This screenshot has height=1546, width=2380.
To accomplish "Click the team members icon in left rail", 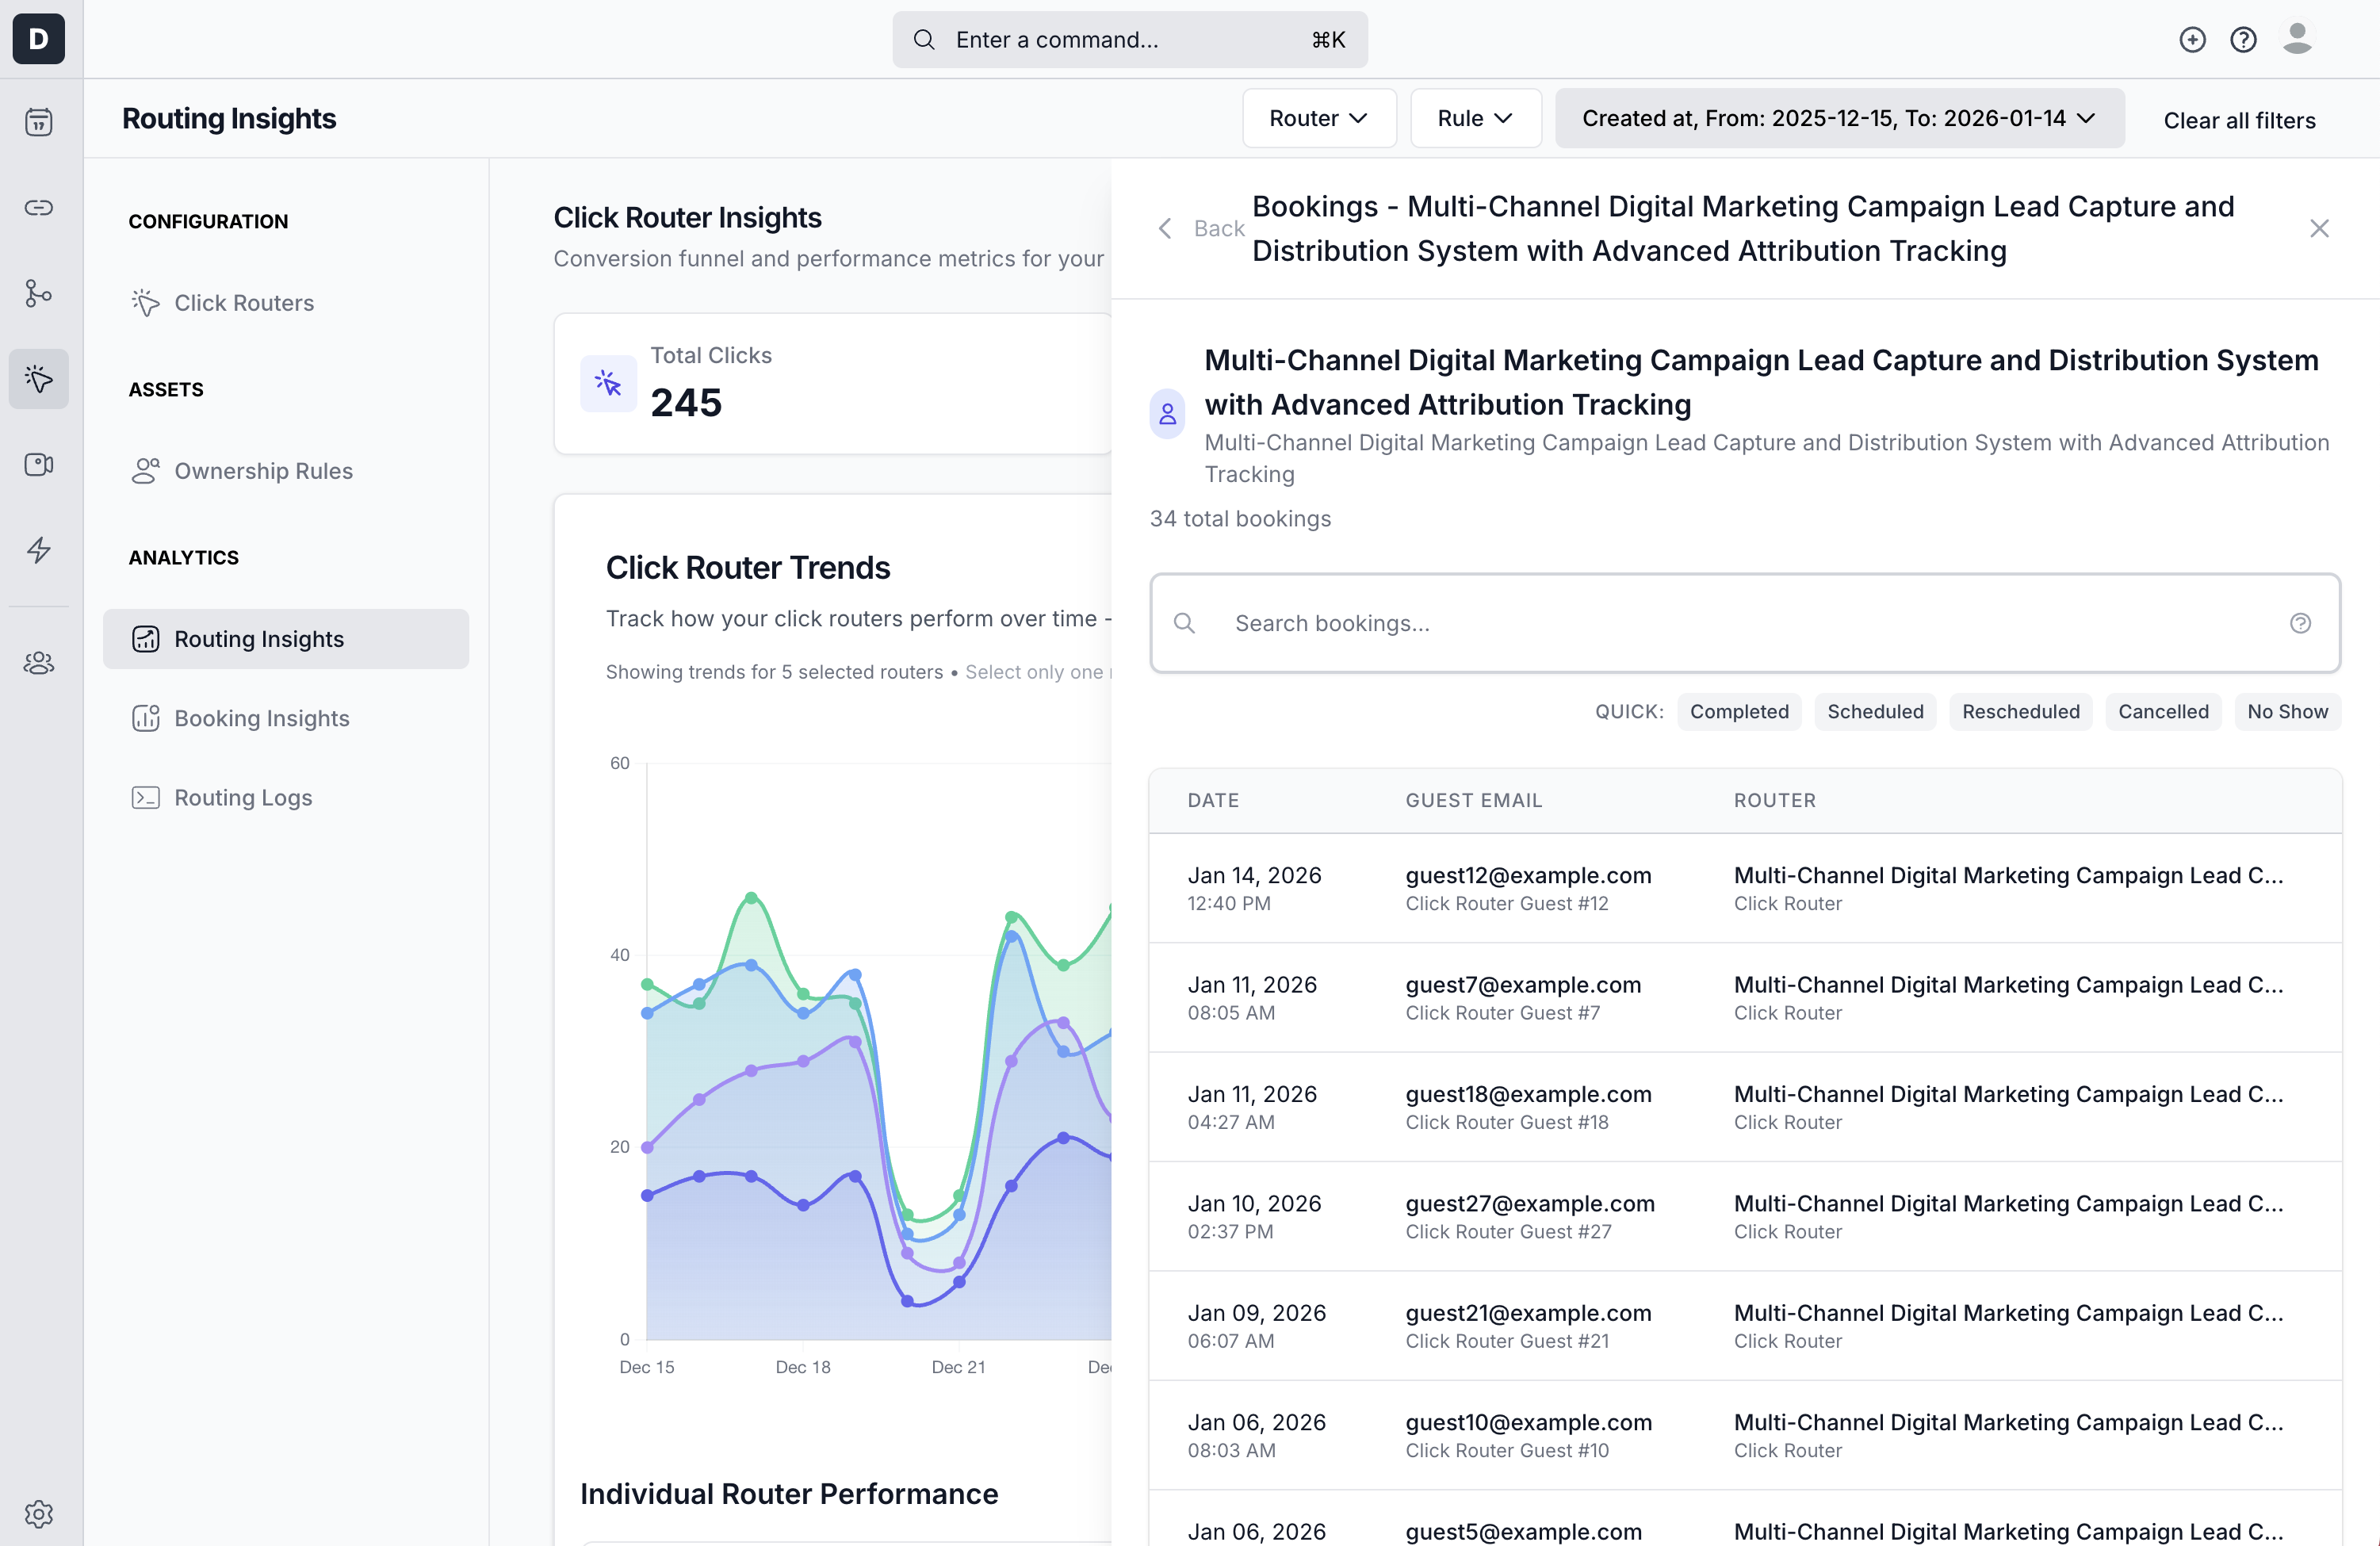I will (39, 662).
